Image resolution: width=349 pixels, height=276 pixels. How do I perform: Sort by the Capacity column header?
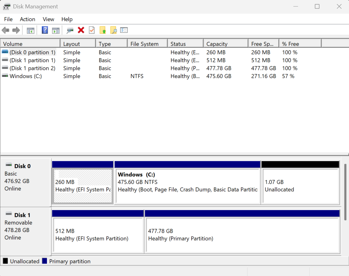click(x=226, y=44)
